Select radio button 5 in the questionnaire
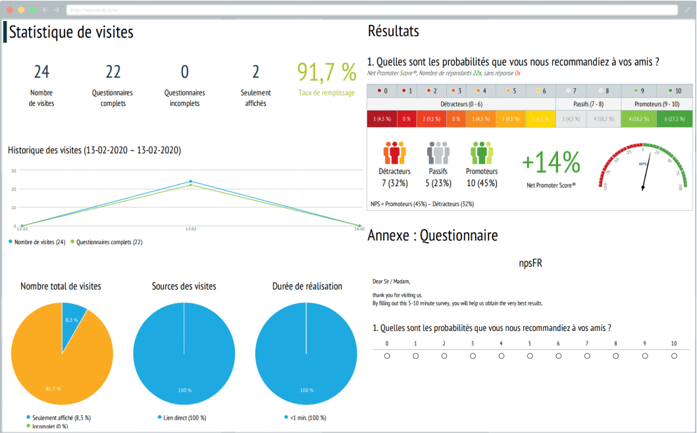This screenshot has height=433, width=697. [x=530, y=356]
